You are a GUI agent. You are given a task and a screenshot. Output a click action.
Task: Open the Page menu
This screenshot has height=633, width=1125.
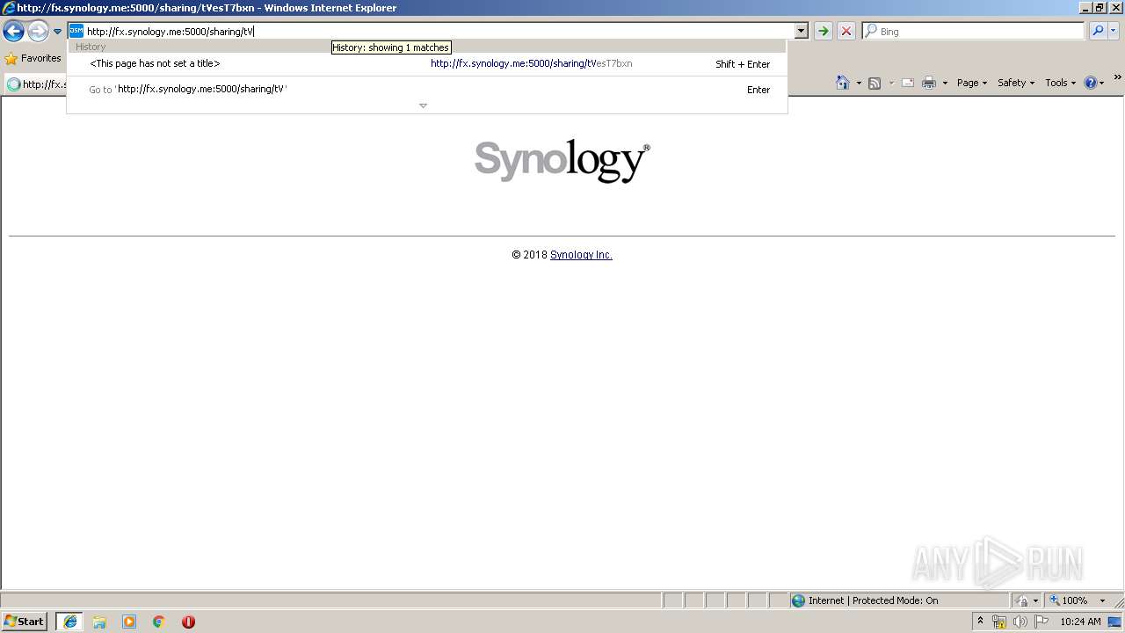point(971,83)
